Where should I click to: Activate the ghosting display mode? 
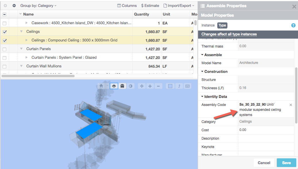122,86
